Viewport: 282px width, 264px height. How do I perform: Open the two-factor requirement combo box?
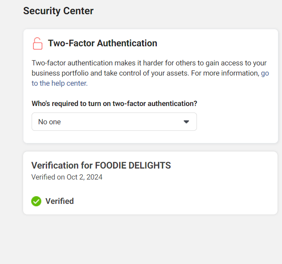(x=114, y=122)
